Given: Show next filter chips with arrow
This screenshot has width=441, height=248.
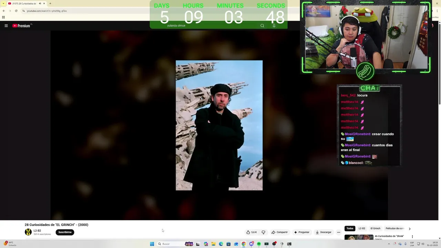Looking at the screenshot, I should (x=409, y=229).
